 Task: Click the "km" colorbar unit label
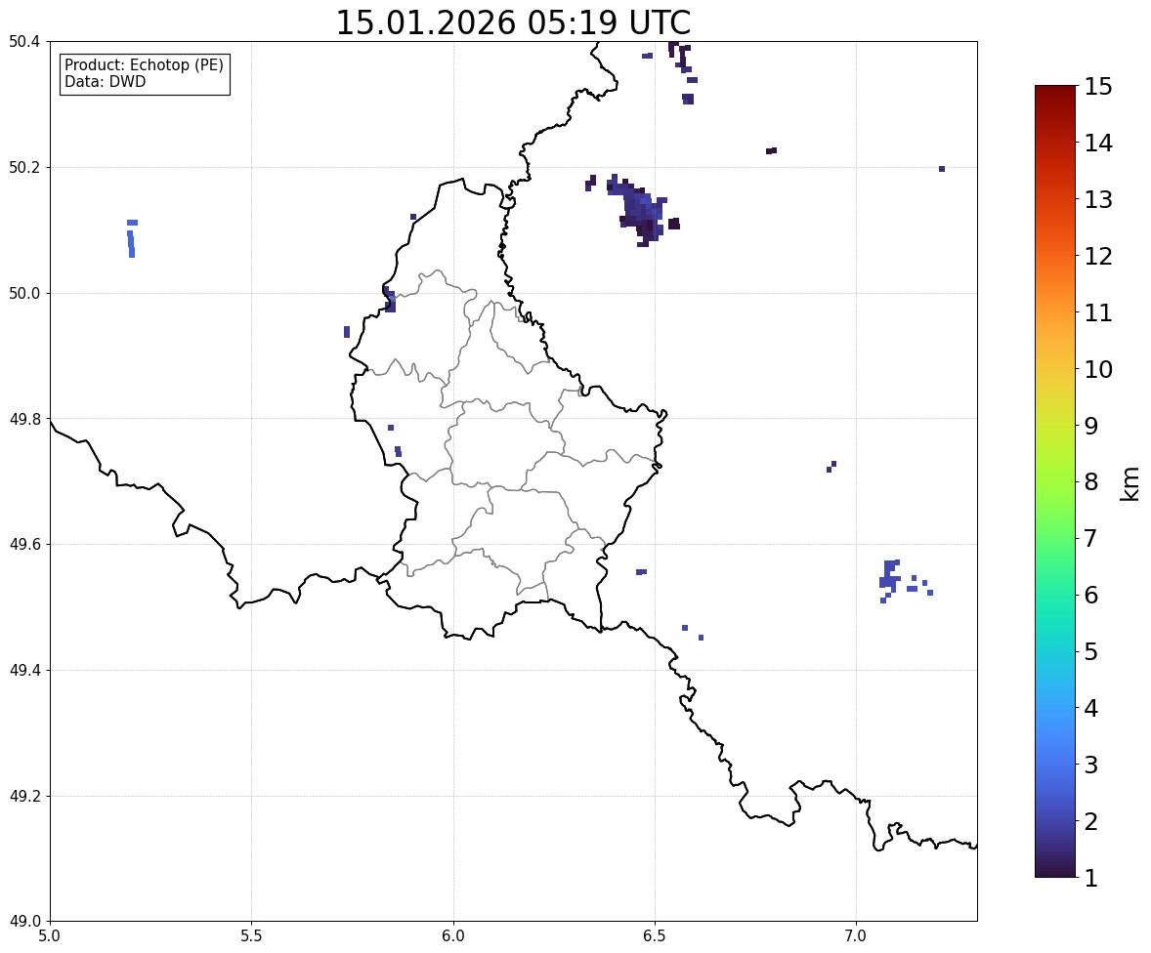click(1130, 483)
